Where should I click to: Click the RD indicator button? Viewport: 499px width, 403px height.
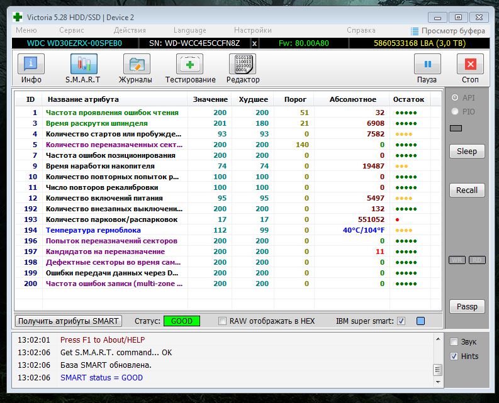click(x=477, y=260)
